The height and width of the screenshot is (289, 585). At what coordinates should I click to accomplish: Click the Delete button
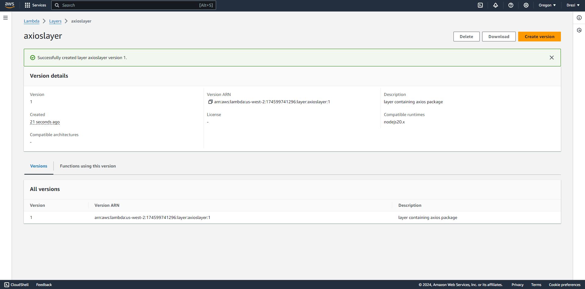[x=467, y=37]
